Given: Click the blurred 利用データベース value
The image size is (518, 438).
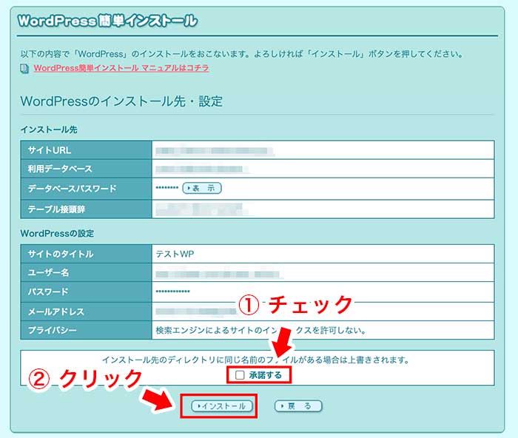Looking at the screenshot, I should click(202, 169).
